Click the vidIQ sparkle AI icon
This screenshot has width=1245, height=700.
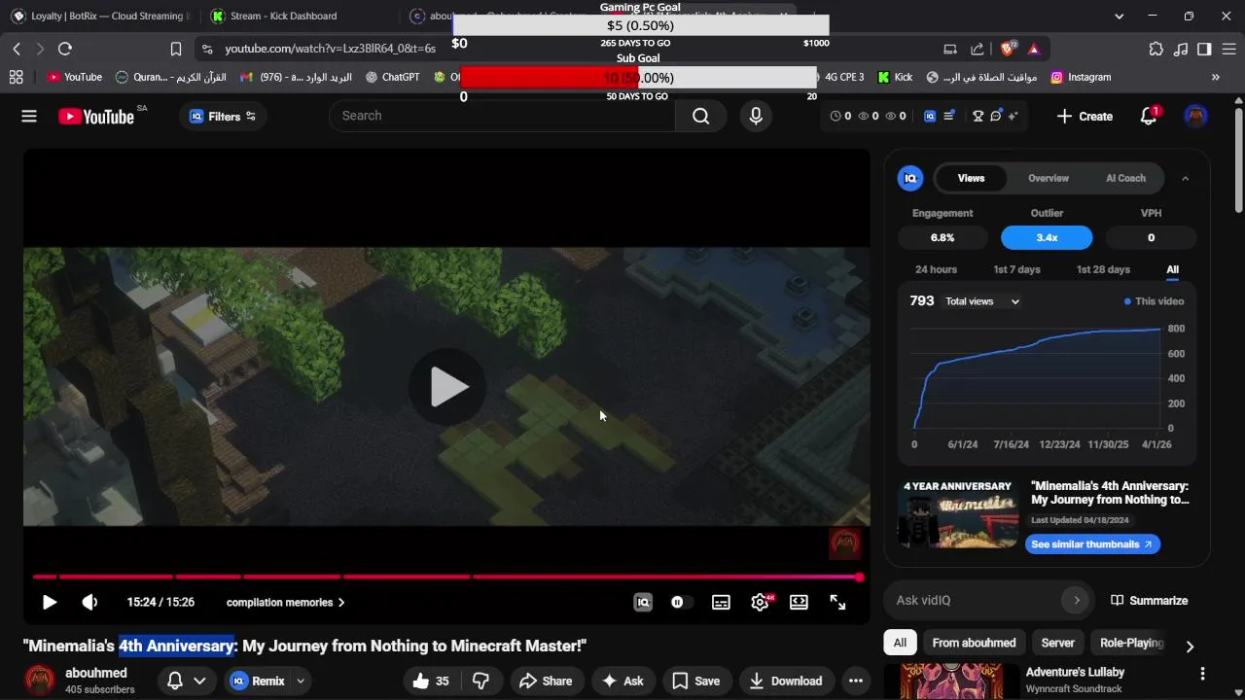(1013, 116)
